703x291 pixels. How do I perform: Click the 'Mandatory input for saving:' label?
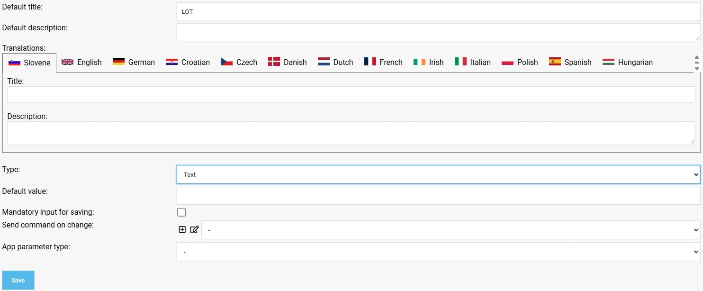(48, 212)
